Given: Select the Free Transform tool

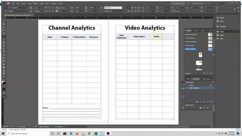Looking at the screenshot, I should coord(4,58).
